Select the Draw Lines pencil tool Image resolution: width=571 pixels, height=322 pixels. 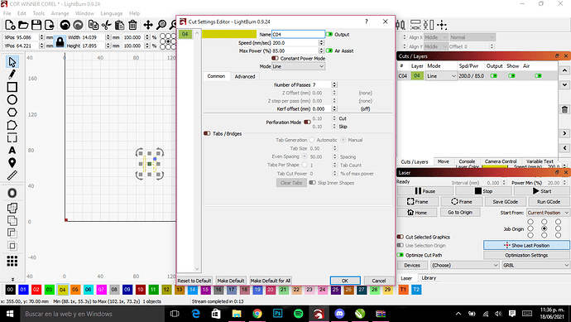tap(12, 74)
